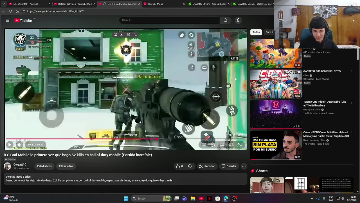
Task: Focus the browser address bar URL
Action: [55, 11]
